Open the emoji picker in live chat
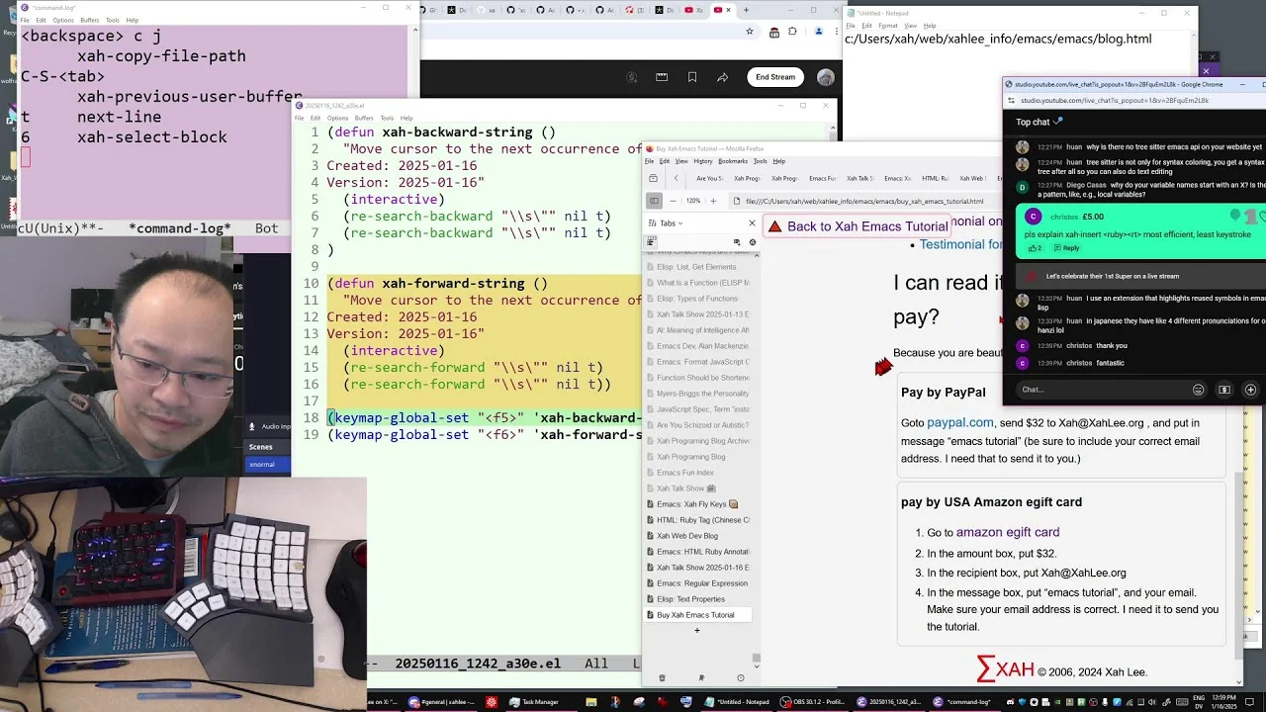Screen dimensions: 1266x712 (1198, 390)
